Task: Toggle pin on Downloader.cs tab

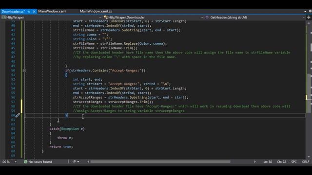Action: click(x=29, y=12)
